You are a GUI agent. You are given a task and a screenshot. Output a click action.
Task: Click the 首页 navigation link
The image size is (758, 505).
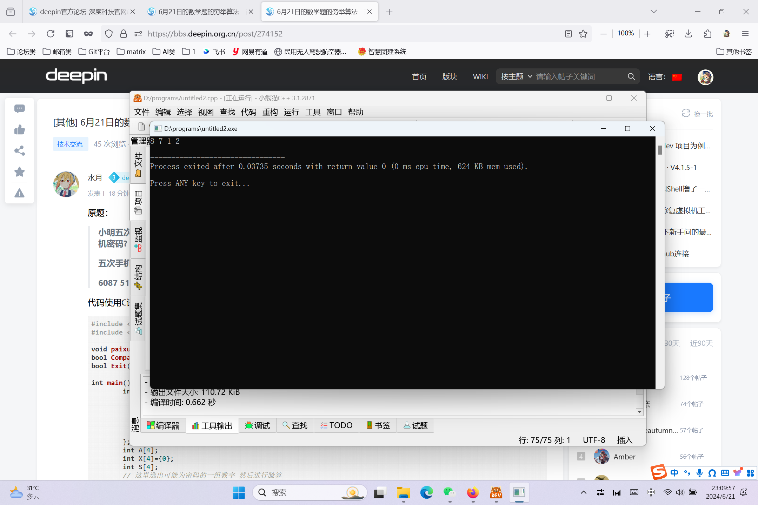coord(419,77)
